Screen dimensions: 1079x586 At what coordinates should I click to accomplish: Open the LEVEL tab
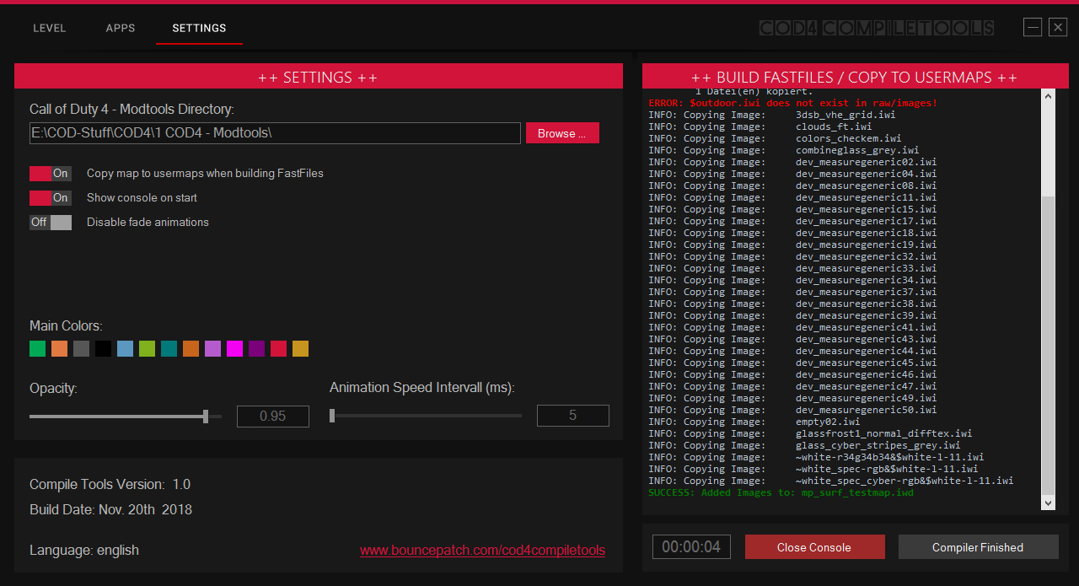coord(49,28)
